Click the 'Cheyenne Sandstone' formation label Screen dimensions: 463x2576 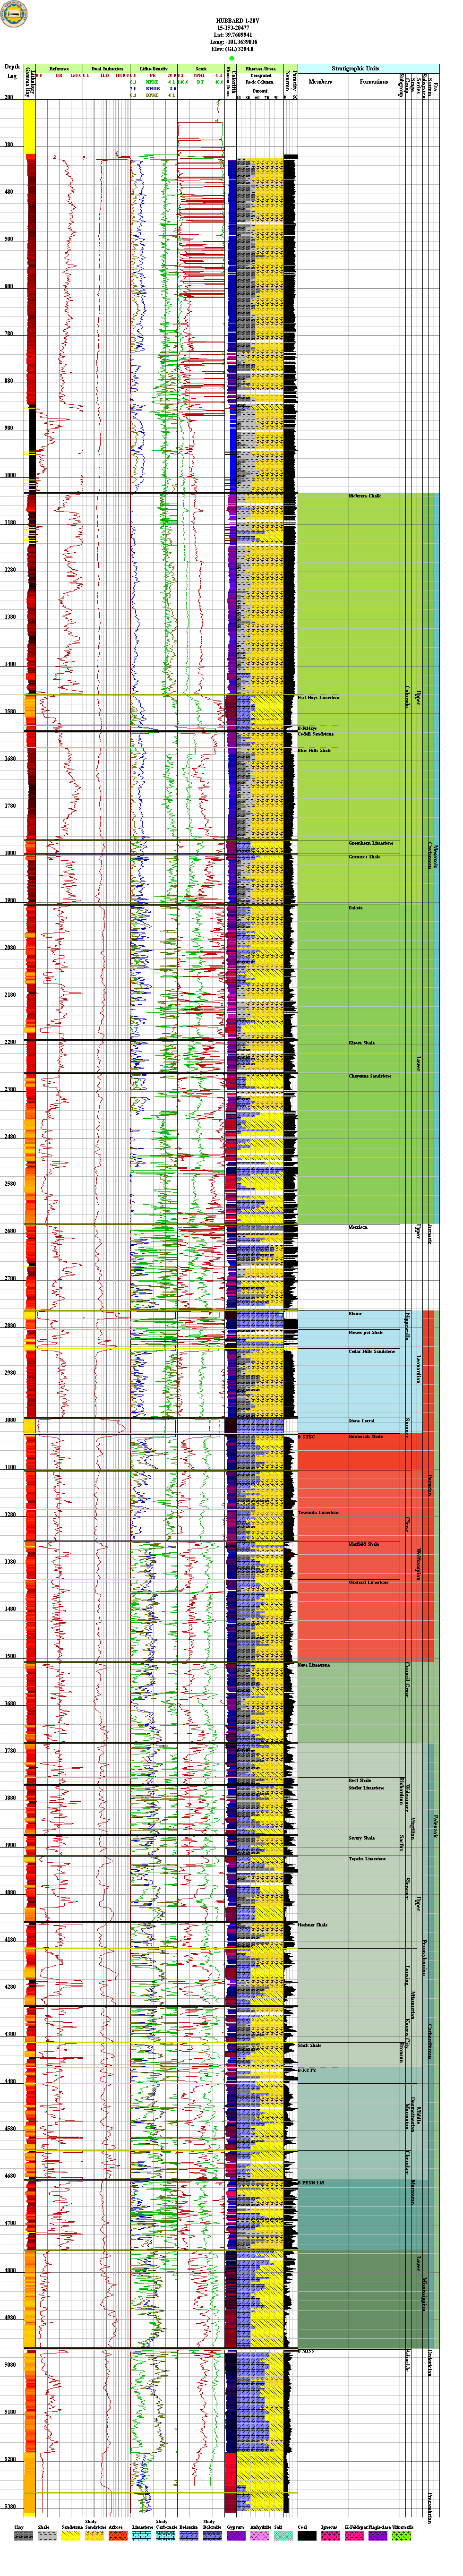(370, 1076)
